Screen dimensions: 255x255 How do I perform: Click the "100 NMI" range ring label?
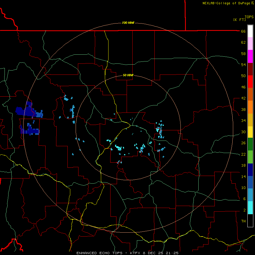click(x=128, y=23)
